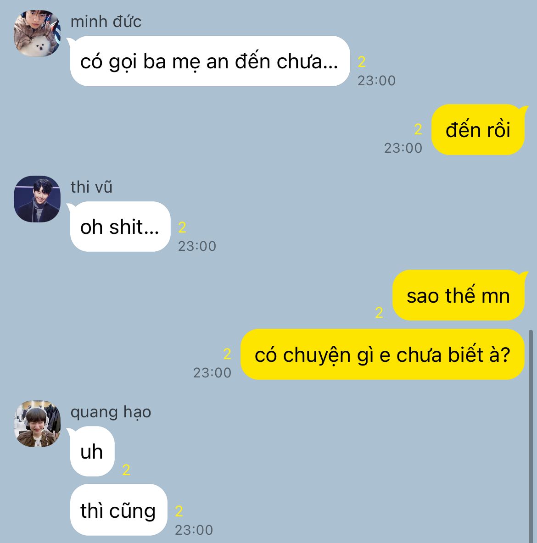Viewport: 537px width, 543px height.
Task: Open minh đức's profile picture
Action: pos(37,33)
